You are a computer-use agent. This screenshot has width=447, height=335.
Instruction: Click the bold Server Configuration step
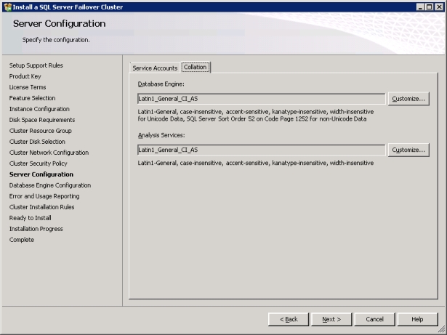[x=41, y=174]
